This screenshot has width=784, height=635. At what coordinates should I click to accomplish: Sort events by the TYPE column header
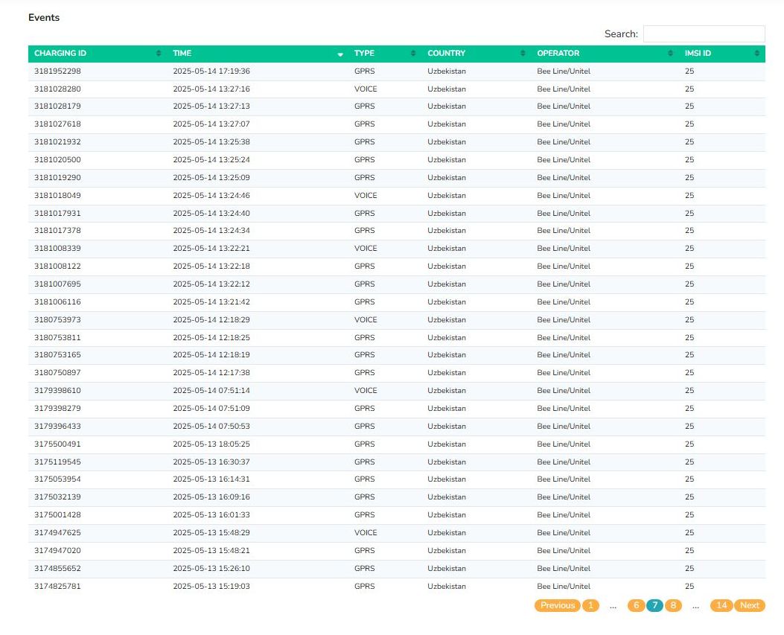[x=365, y=53]
